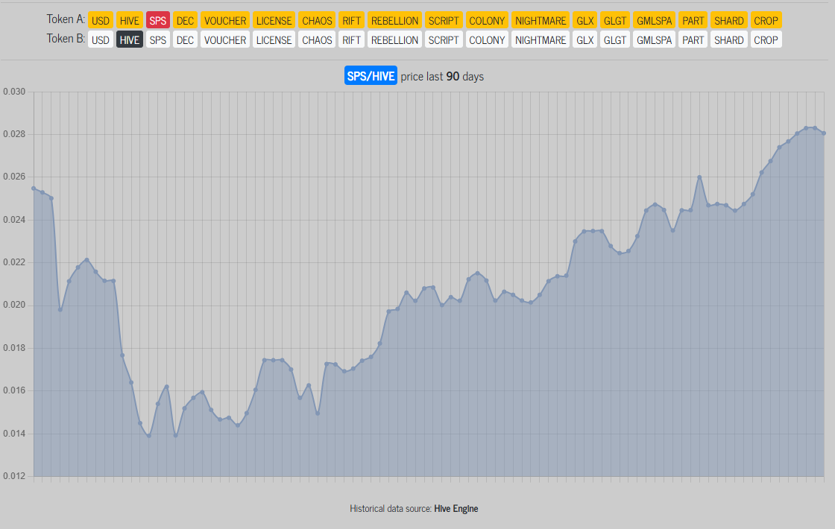
Task: Click the blue SPS/HIVE pair badge
Action: click(371, 76)
